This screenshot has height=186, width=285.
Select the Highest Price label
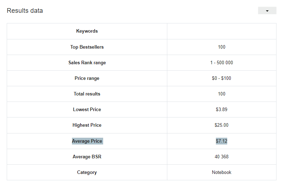coord(87,125)
